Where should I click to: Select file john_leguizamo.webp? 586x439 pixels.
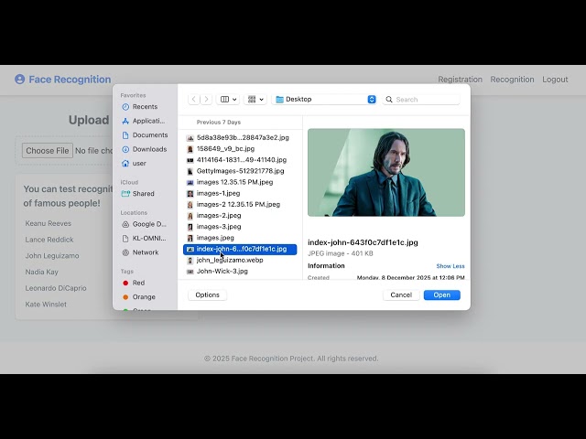click(x=240, y=260)
